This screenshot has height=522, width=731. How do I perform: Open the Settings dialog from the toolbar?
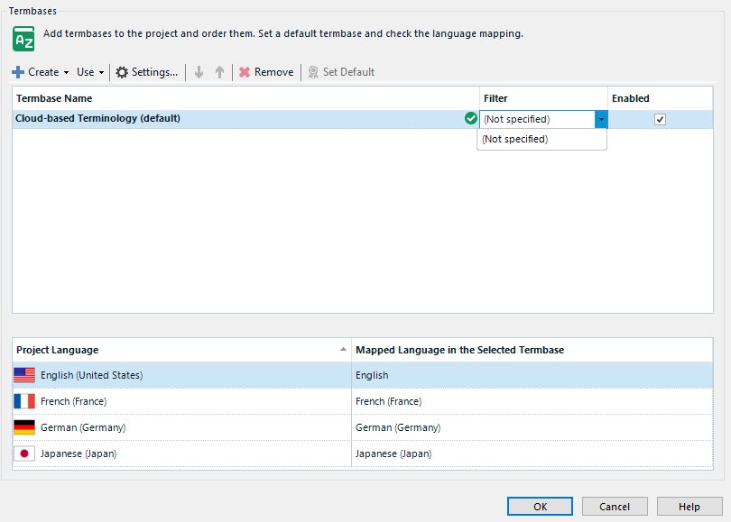[x=146, y=72]
